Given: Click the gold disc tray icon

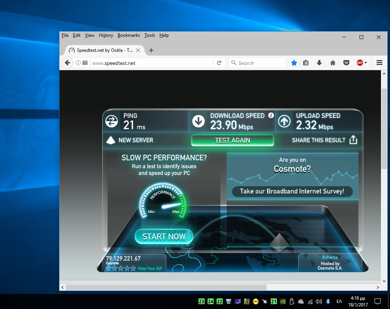Looking at the screenshot, I should tap(255, 301).
